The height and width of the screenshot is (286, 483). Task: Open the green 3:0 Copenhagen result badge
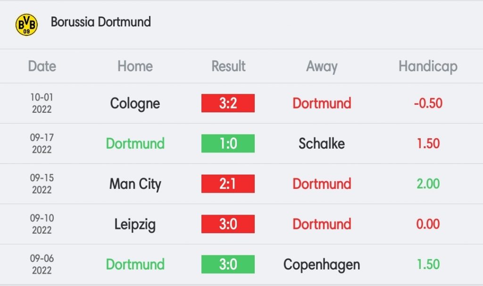click(228, 264)
